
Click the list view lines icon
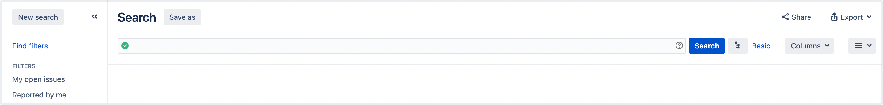click(x=858, y=46)
